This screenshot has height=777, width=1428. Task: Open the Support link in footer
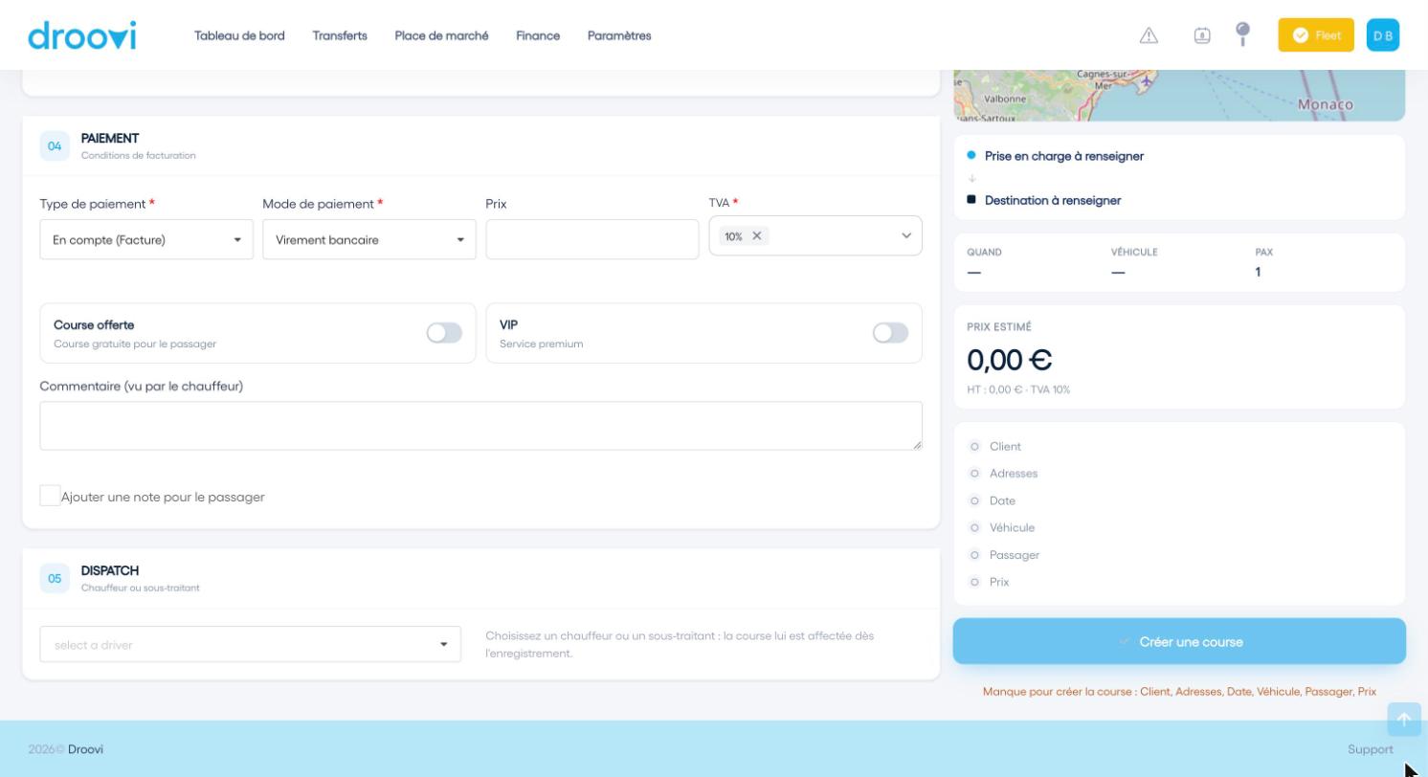tap(1371, 749)
